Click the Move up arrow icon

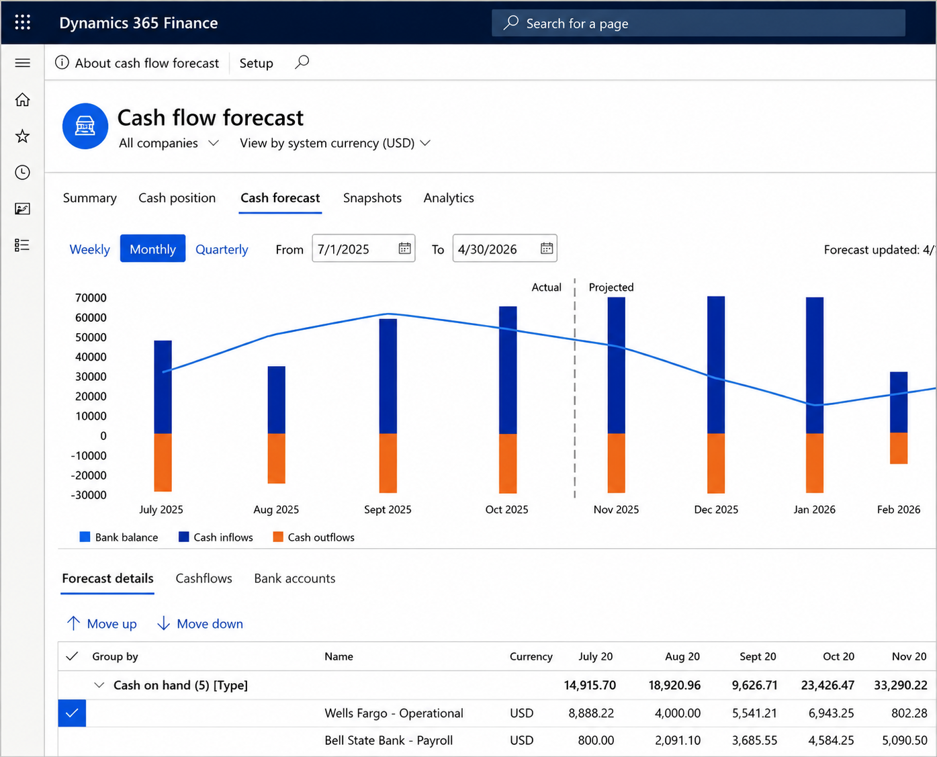[x=74, y=623]
